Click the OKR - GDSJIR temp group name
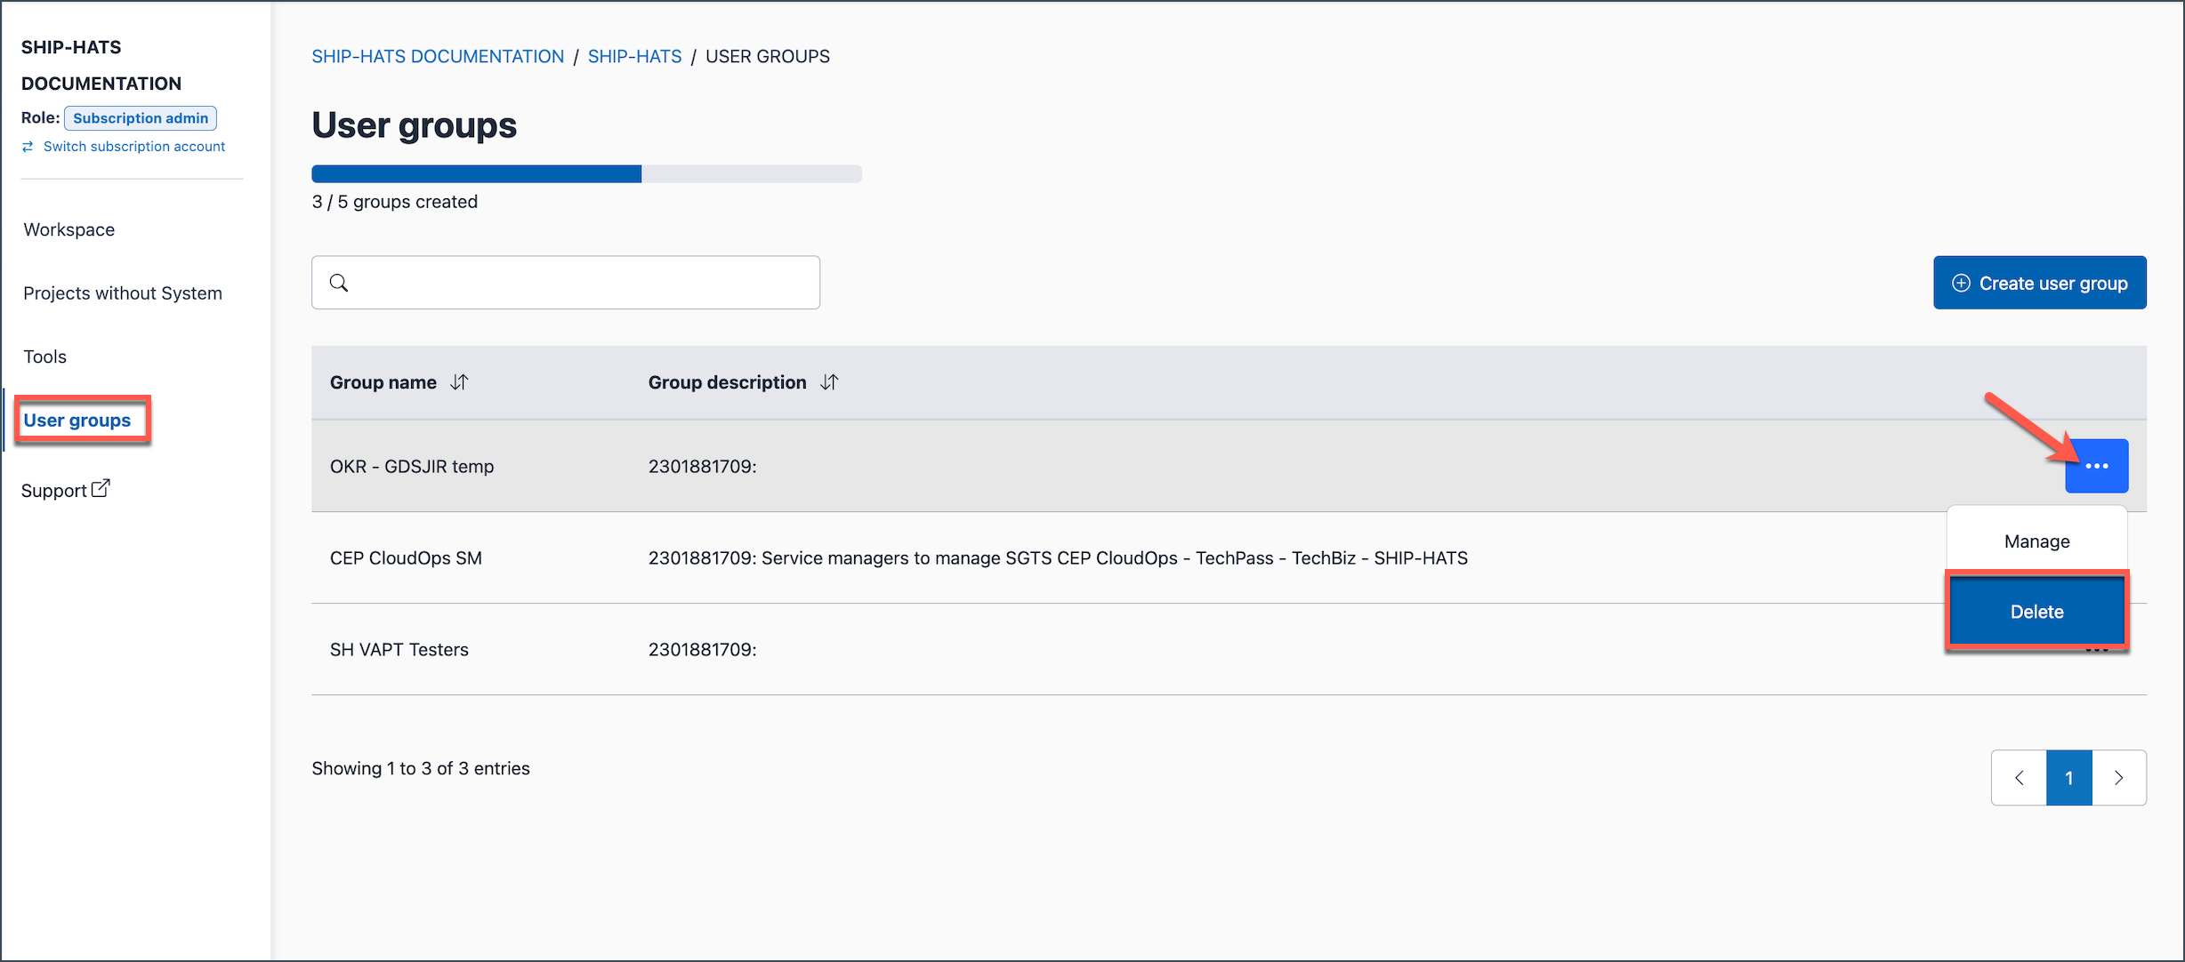Viewport: 2185px width, 962px height. coord(412,467)
